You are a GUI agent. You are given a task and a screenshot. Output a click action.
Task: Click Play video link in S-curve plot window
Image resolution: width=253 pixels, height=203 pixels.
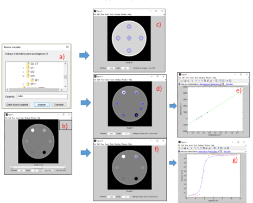click(x=227, y=151)
